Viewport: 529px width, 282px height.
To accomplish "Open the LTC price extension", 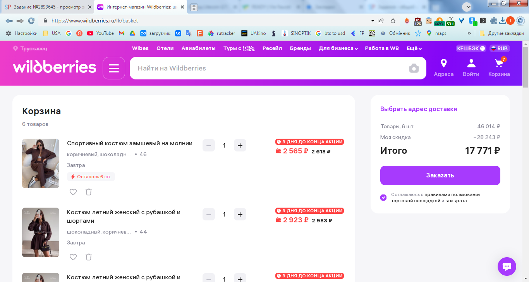I will point(450,21).
